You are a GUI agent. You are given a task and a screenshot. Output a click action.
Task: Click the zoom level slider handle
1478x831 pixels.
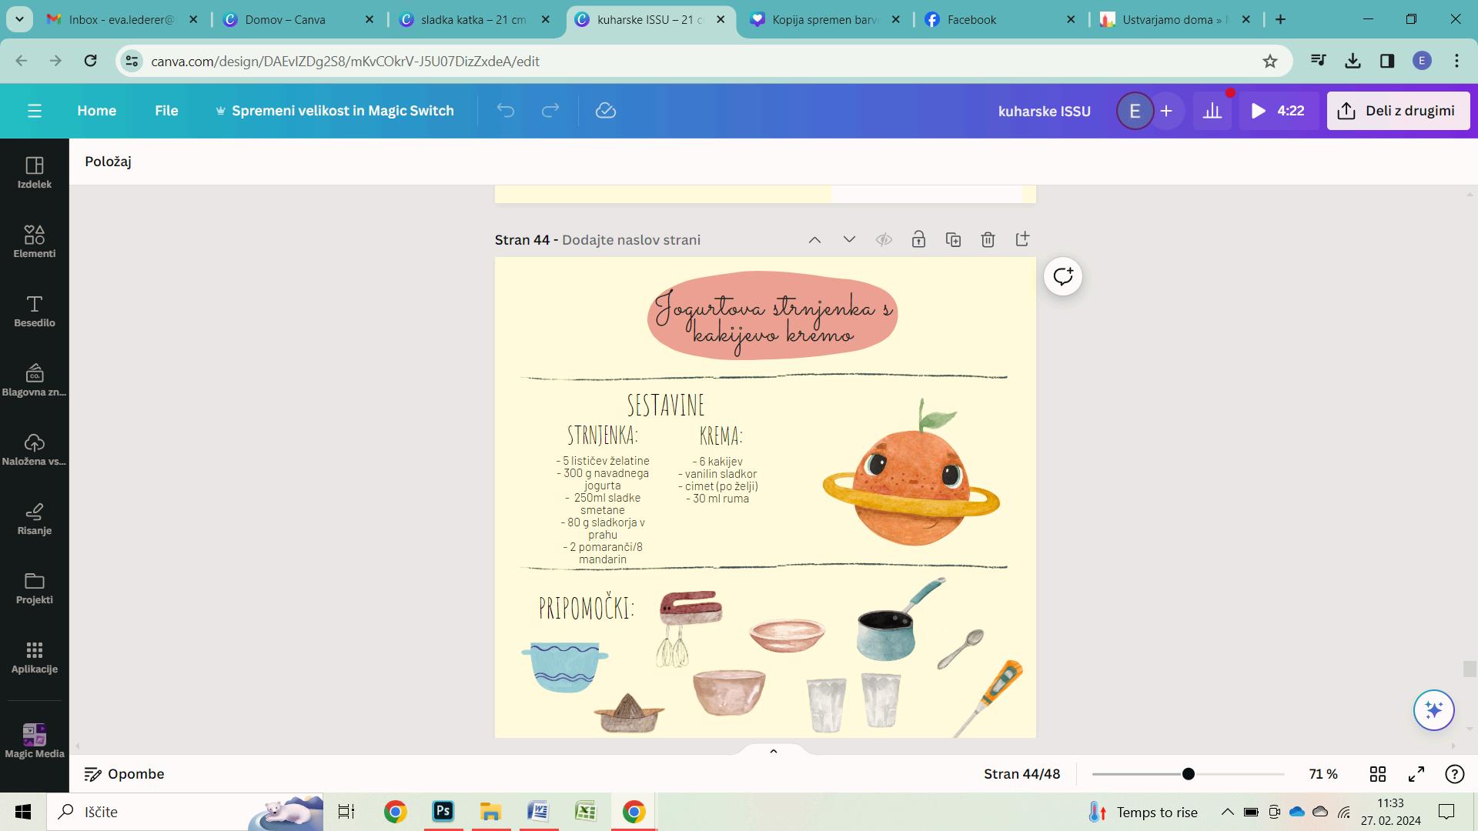1188,774
